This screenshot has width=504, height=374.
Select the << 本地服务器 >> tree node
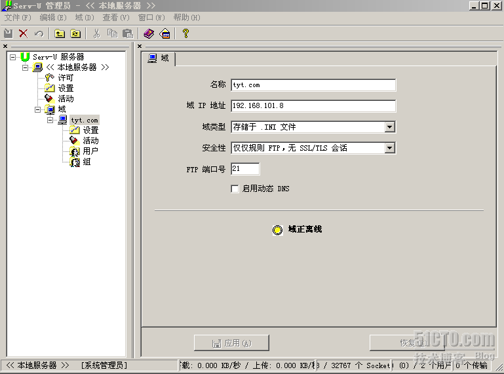pyautogui.click(x=77, y=67)
